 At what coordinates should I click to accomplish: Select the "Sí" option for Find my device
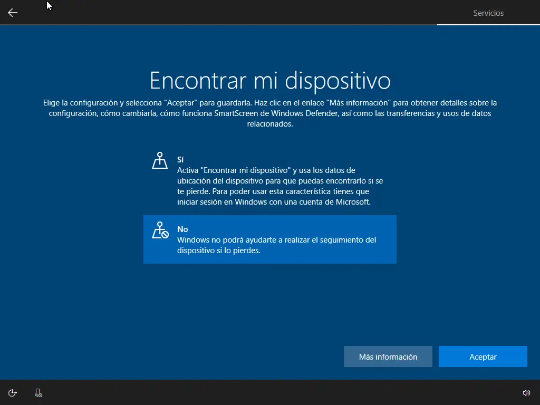[269, 180]
